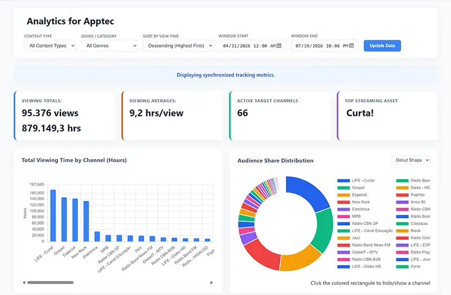Click the bar chart's left scroll arrow
The width and height of the screenshot is (451, 295).
24,283
